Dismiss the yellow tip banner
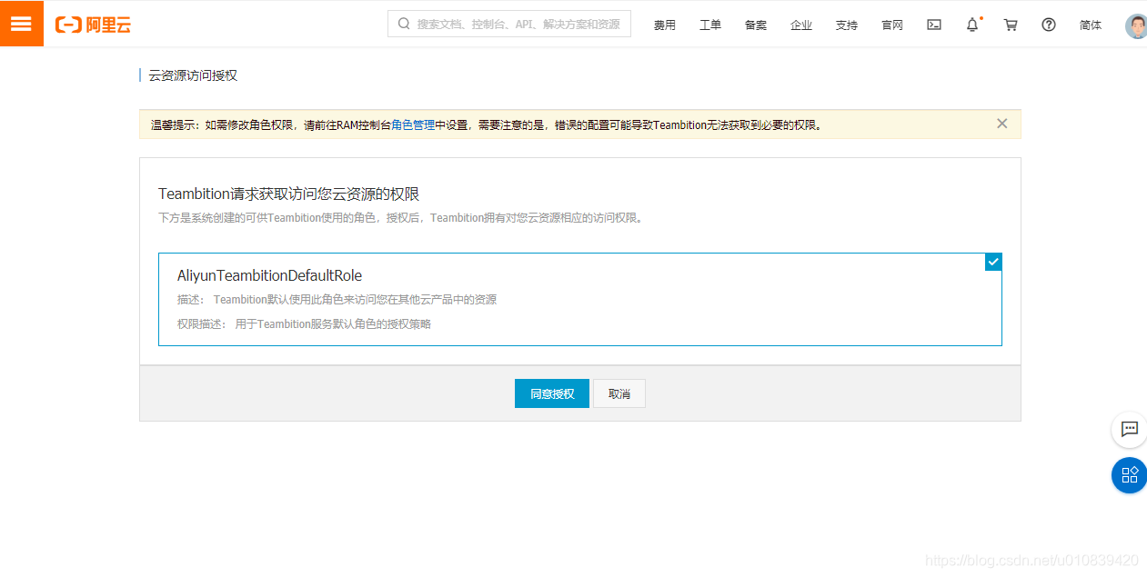Viewport: 1147px width, 577px height. [x=1002, y=124]
